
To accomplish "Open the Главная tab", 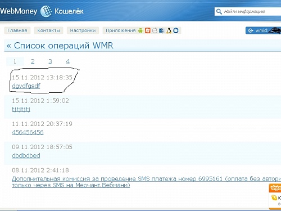I will click(x=17, y=30).
